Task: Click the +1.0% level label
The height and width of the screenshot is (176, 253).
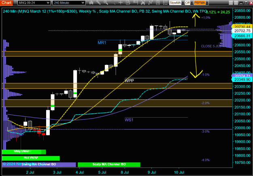Action: pyautogui.click(x=206, y=18)
